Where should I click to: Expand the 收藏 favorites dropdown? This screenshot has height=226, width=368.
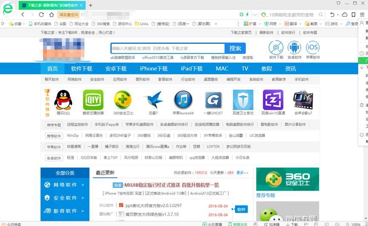(x=24, y=24)
